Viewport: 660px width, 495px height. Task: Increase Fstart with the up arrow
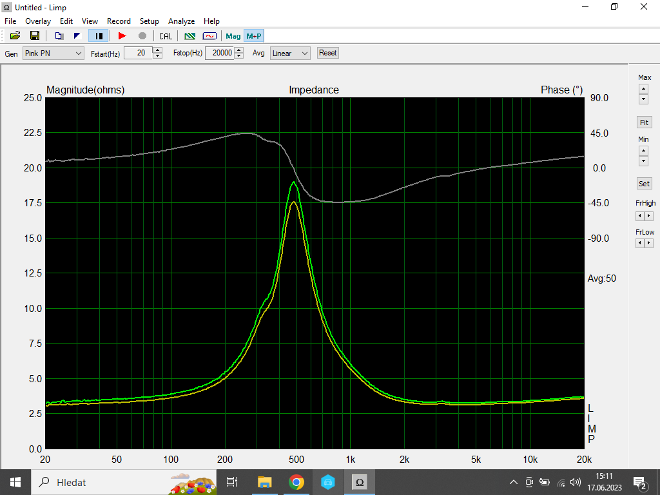(x=157, y=50)
